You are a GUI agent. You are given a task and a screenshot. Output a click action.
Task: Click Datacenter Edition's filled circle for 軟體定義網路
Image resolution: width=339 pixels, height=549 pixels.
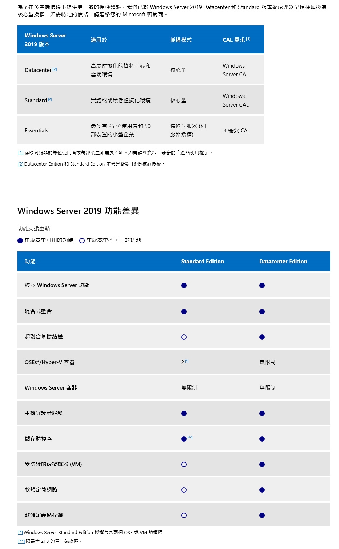(262, 490)
